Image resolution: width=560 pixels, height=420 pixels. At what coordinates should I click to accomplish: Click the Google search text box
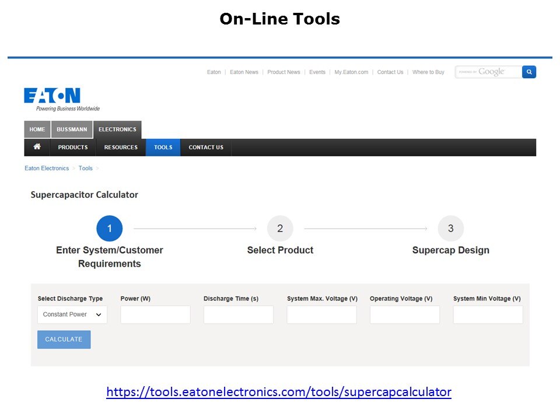488,72
